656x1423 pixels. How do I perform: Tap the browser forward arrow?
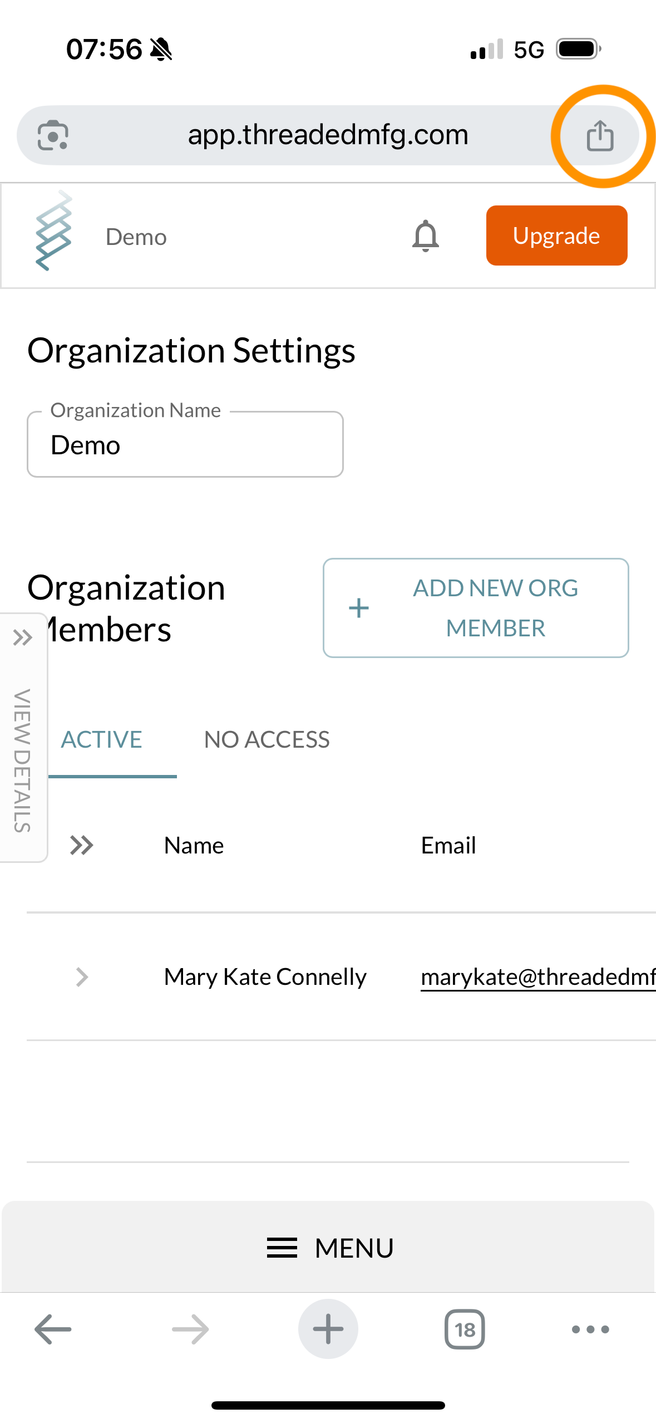pyautogui.click(x=190, y=1329)
